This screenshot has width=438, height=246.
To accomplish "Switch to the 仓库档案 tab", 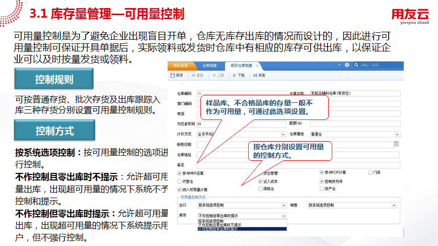I will (209, 66).
